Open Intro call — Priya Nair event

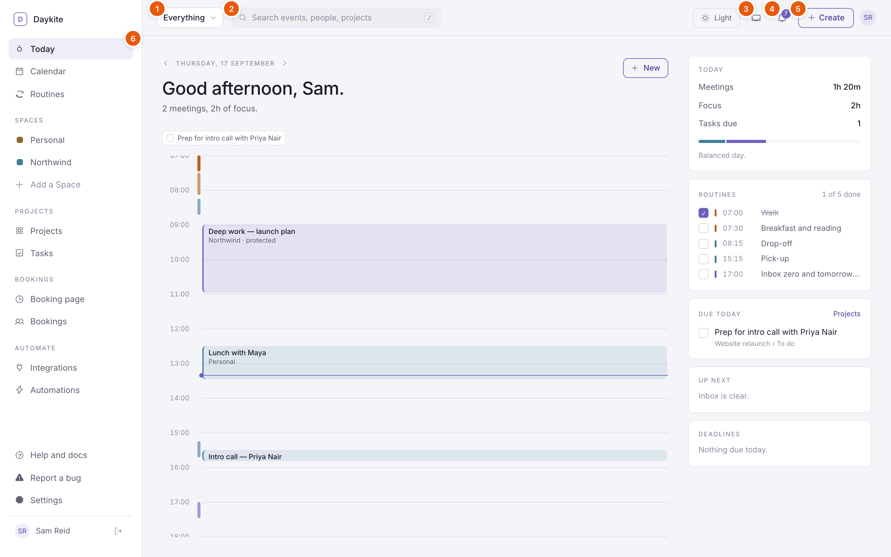(x=435, y=456)
